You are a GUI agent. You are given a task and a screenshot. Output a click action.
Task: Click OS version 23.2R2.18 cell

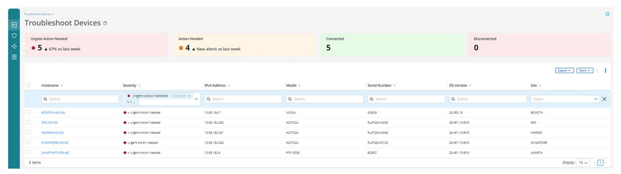point(457,112)
